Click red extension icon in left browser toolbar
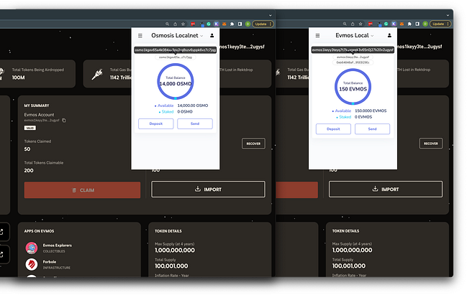The width and height of the screenshot is (467, 295). tap(193, 24)
